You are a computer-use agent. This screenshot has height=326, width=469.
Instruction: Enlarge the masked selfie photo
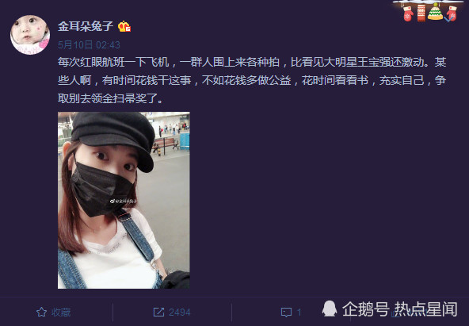124,200
